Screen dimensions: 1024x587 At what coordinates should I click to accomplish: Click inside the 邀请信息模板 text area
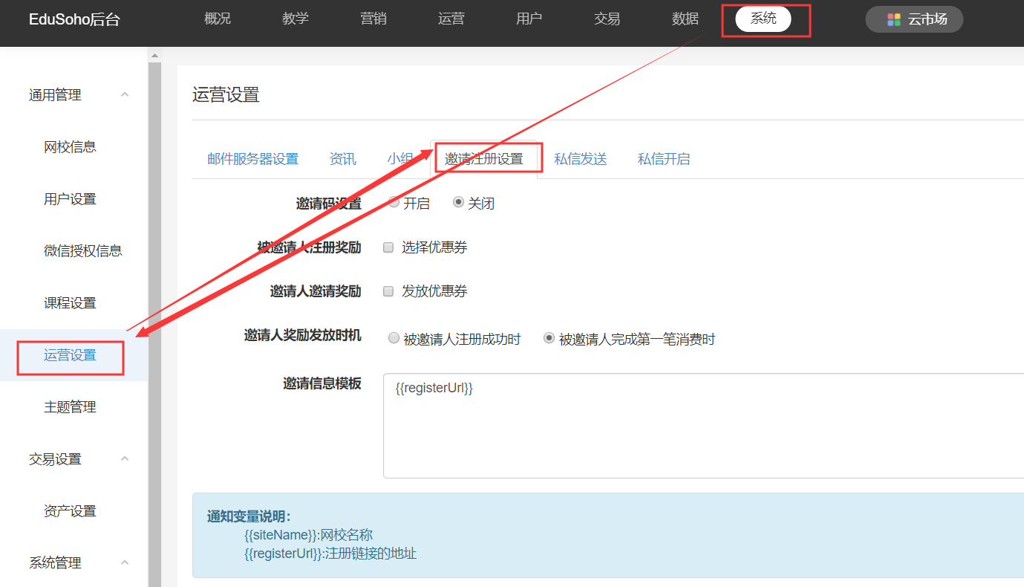click(698, 431)
